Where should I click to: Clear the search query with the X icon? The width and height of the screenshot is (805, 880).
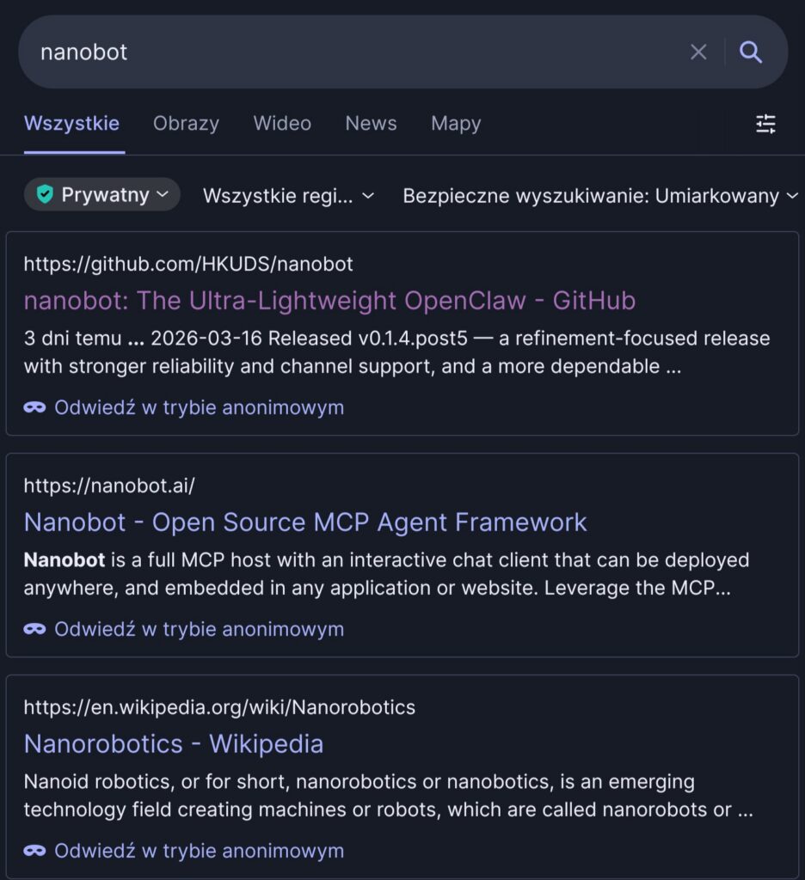pos(698,52)
